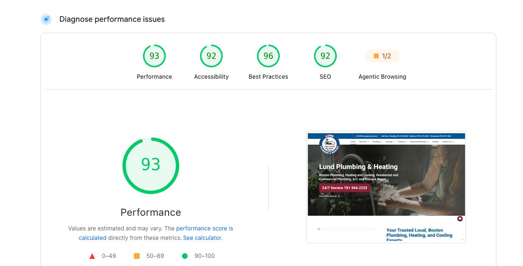Click the Agentic Browsing label
The height and width of the screenshot is (266, 523).
(382, 76)
